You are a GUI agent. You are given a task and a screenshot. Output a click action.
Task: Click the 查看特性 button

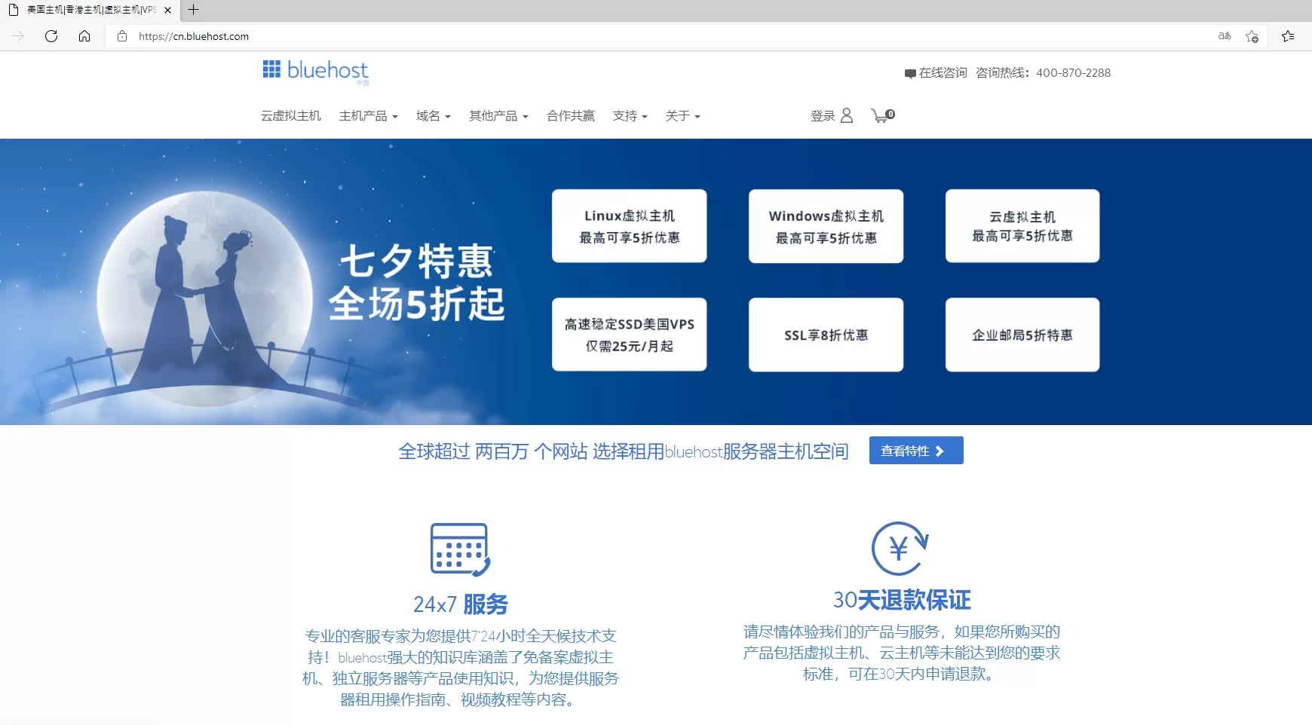coord(916,451)
